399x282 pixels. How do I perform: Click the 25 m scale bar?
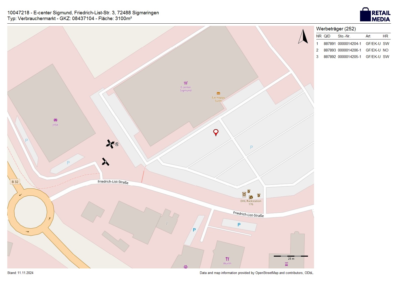(291, 256)
